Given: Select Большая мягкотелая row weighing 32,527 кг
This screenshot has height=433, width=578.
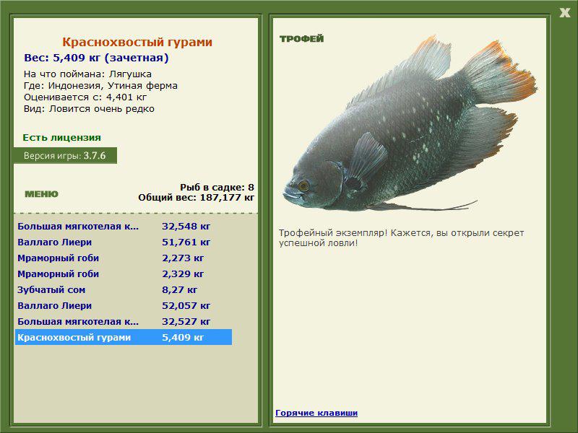Looking at the screenshot, I should pyautogui.click(x=124, y=321).
